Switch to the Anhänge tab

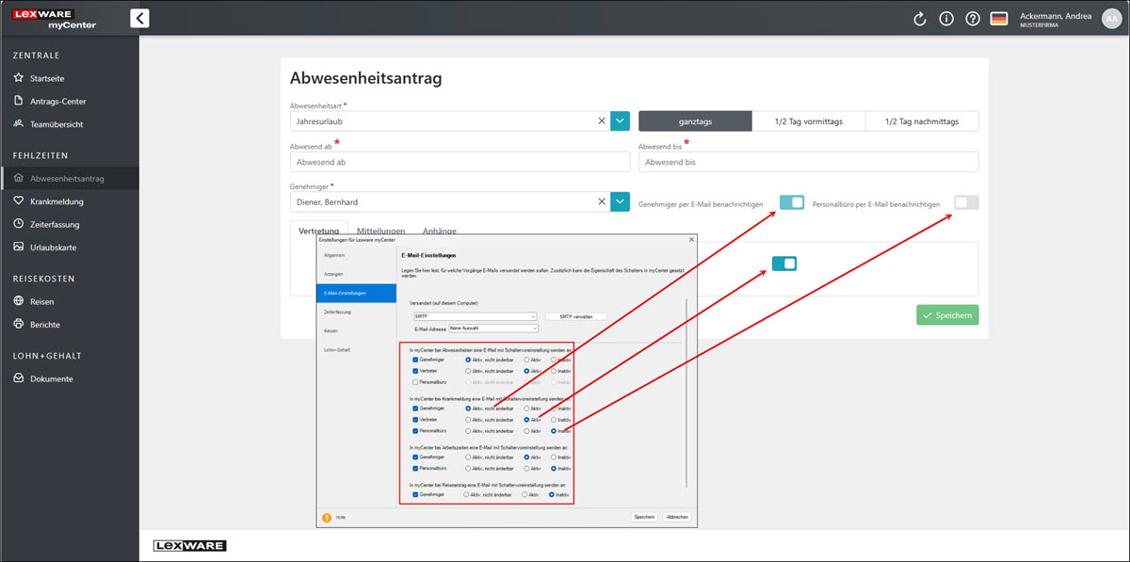(x=440, y=231)
